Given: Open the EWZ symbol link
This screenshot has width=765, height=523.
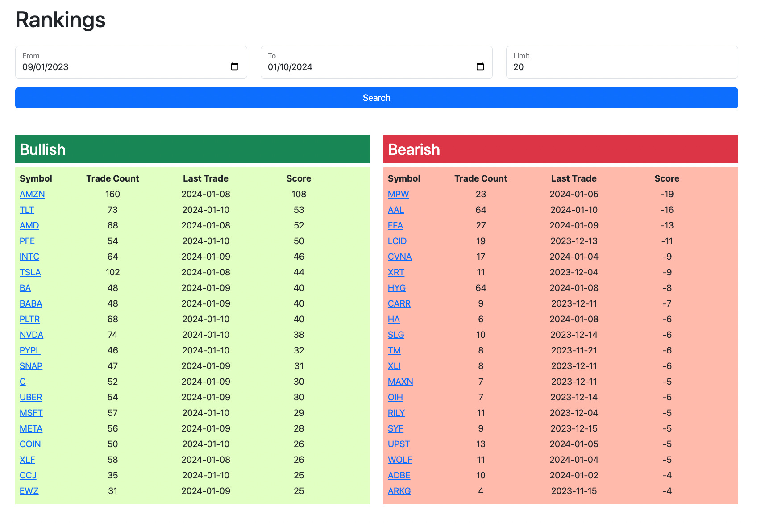Looking at the screenshot, I should (x=29, y=491).
